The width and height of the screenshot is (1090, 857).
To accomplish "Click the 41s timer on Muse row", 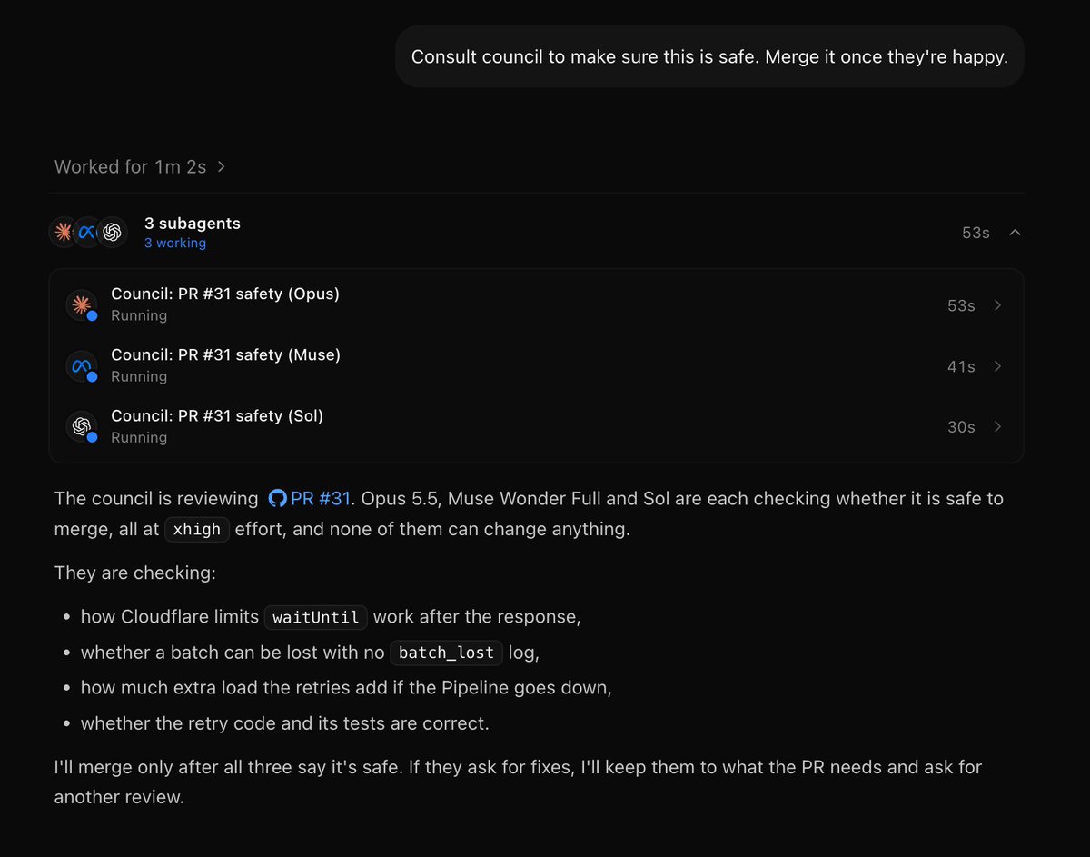I will pyautogui.click(x=961, y=367).
